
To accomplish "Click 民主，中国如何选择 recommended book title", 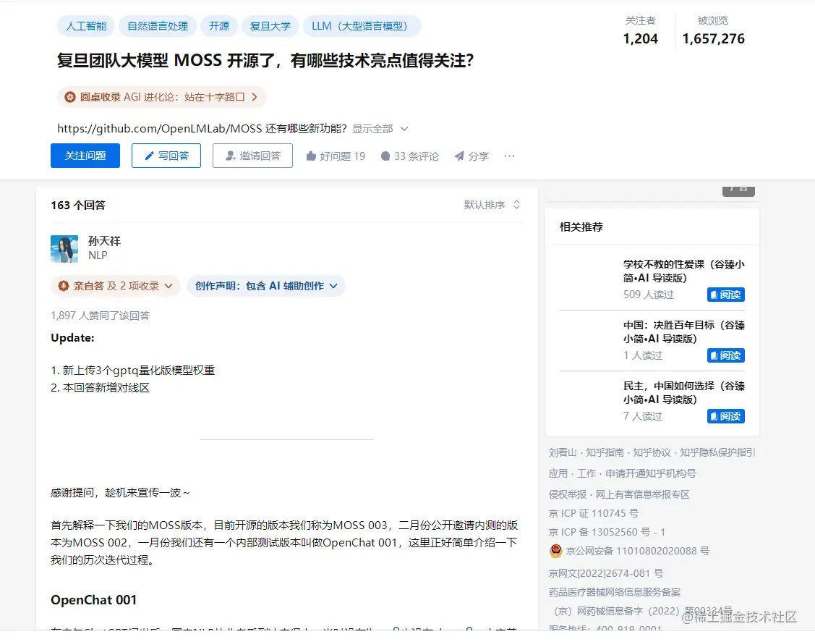I will 684,393.
